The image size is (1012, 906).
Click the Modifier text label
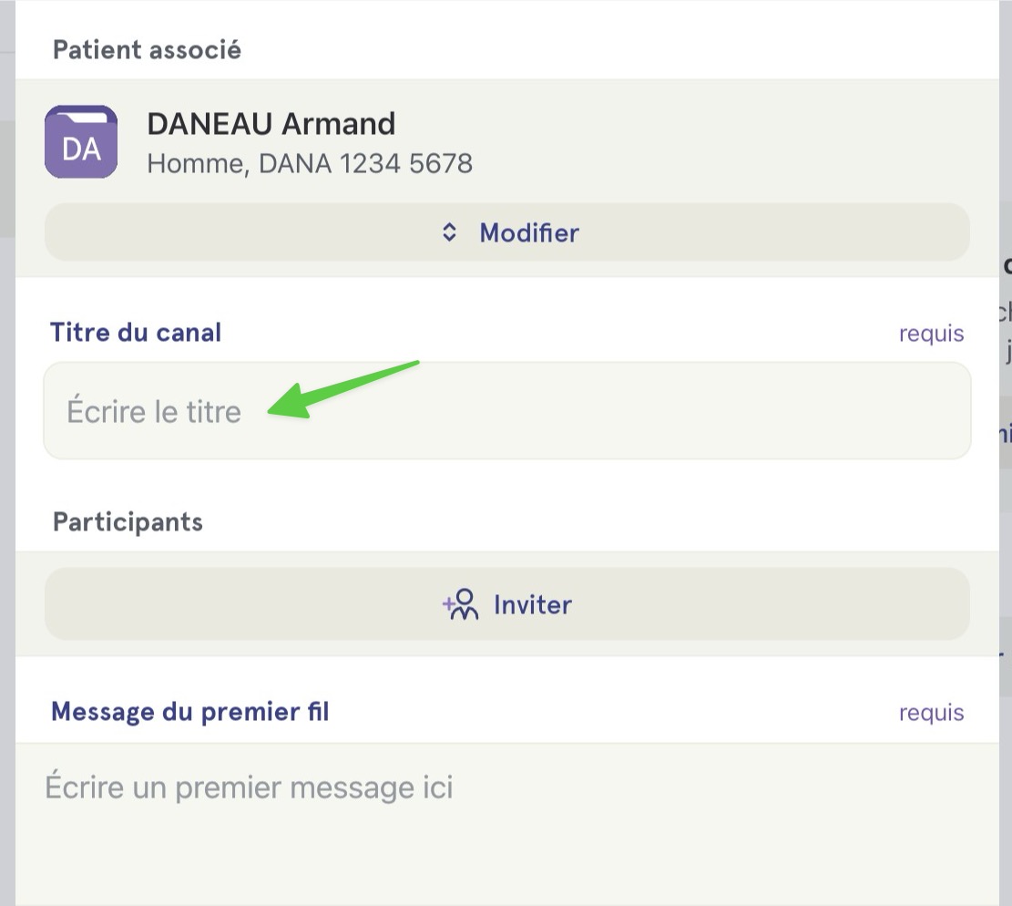tap(529, 232)
